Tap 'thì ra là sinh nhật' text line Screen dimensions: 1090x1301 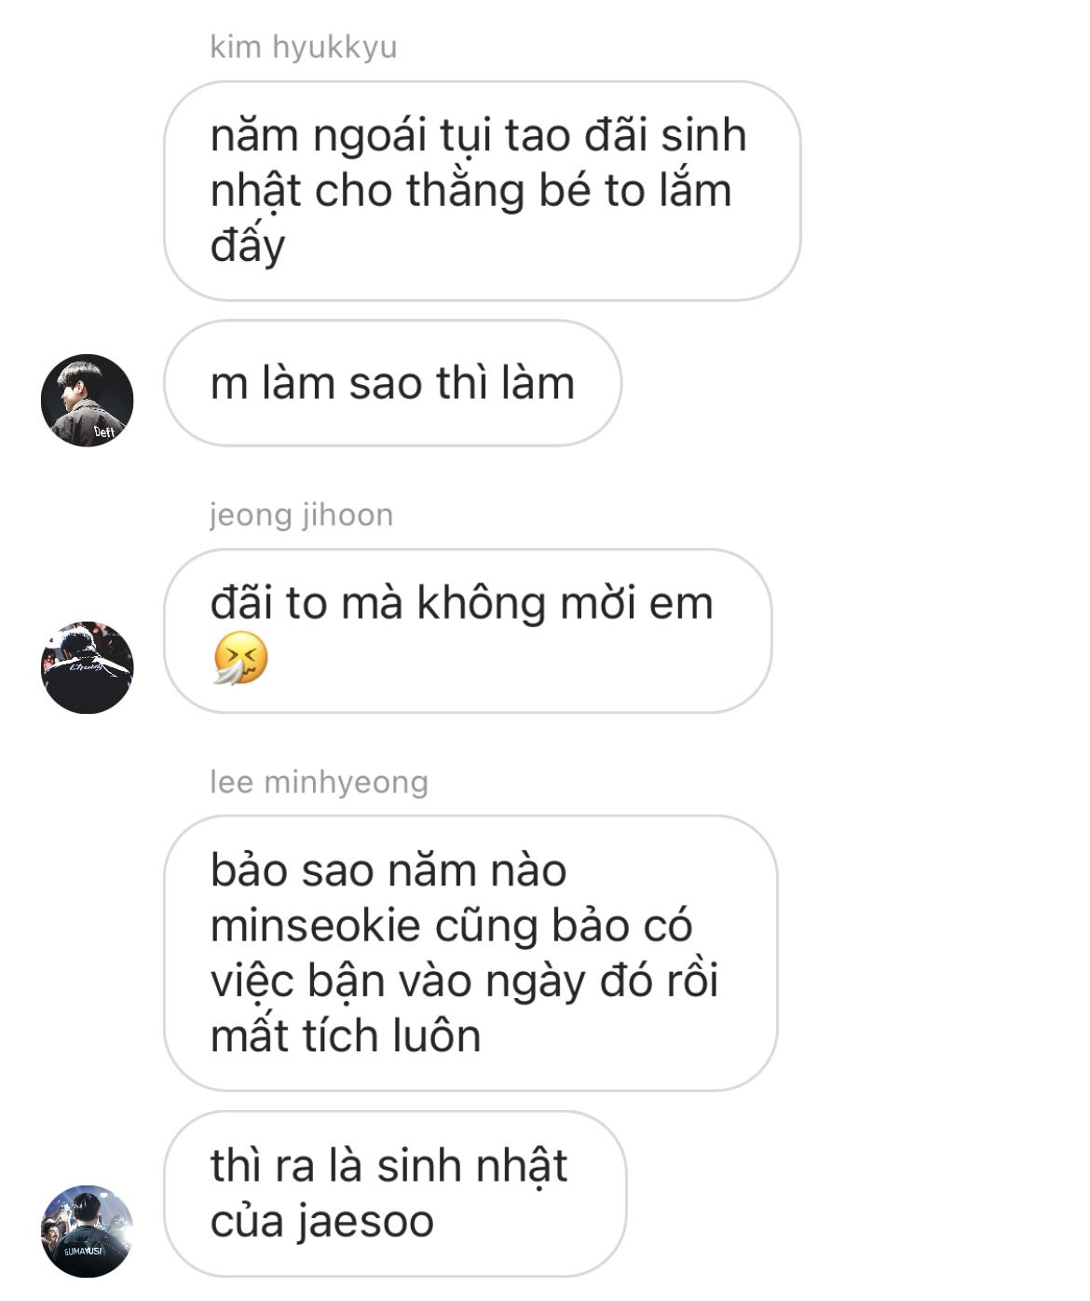click(389, 1166)
